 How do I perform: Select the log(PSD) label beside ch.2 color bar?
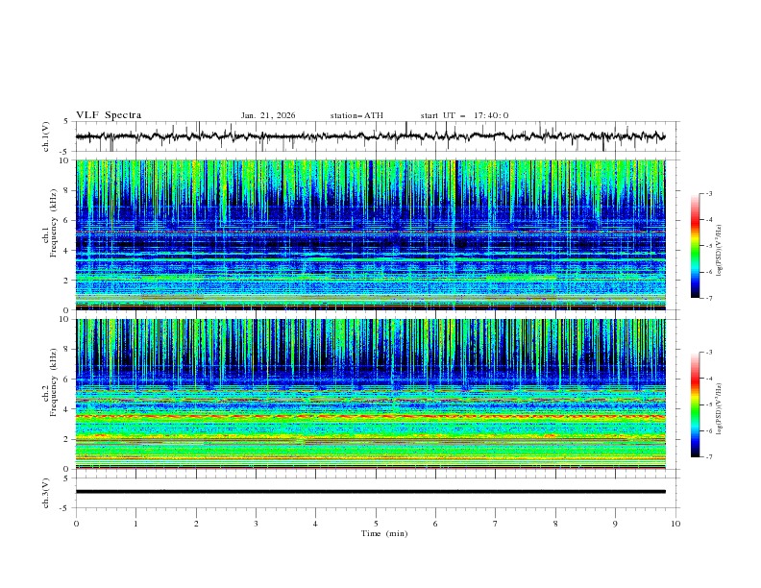coord(720,409)
